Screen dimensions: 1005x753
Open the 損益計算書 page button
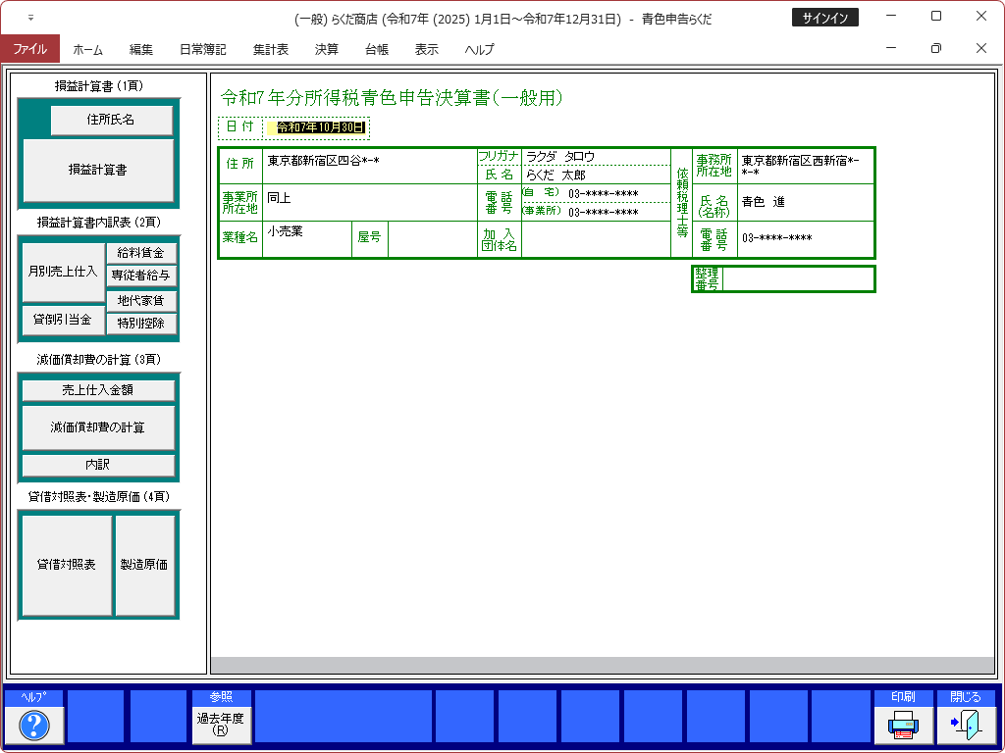(x=97, y=170)
